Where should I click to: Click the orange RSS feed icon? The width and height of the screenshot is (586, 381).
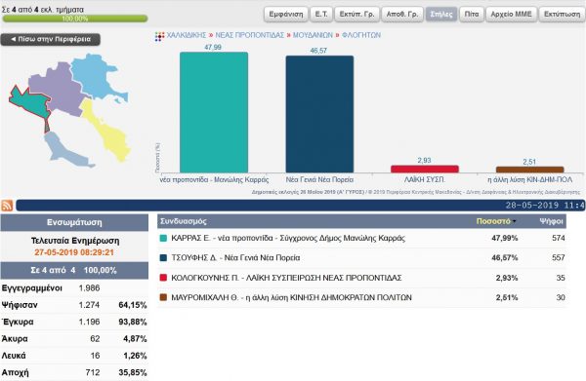[7, 206]
